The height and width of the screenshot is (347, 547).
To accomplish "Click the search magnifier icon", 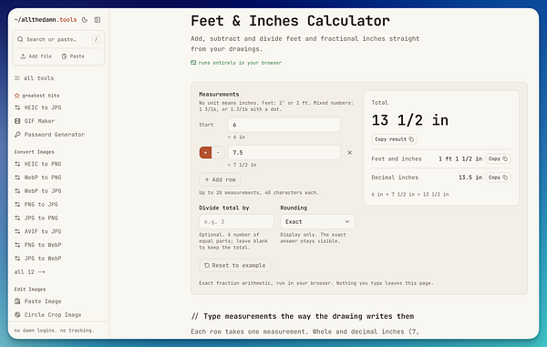I will [x=20, y=39].
